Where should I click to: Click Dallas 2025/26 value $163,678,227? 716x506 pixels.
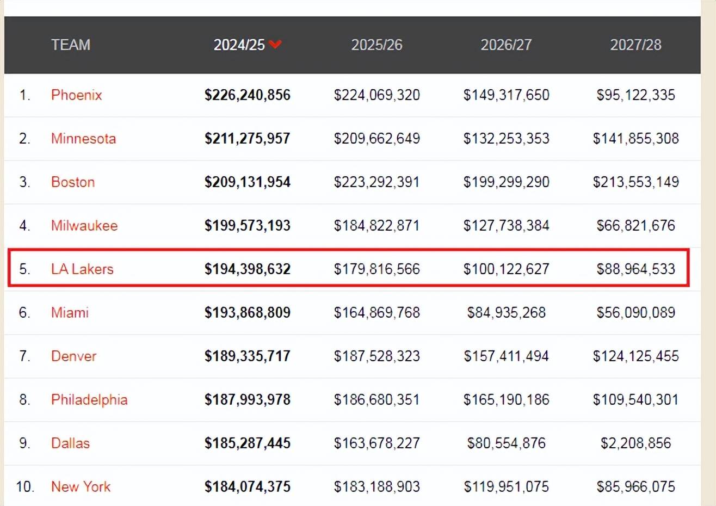pos(377,443)
